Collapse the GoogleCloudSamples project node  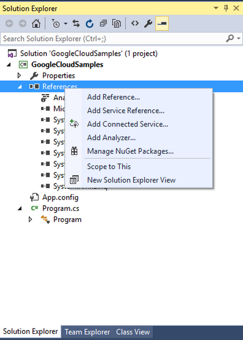(x=8, y=65)
